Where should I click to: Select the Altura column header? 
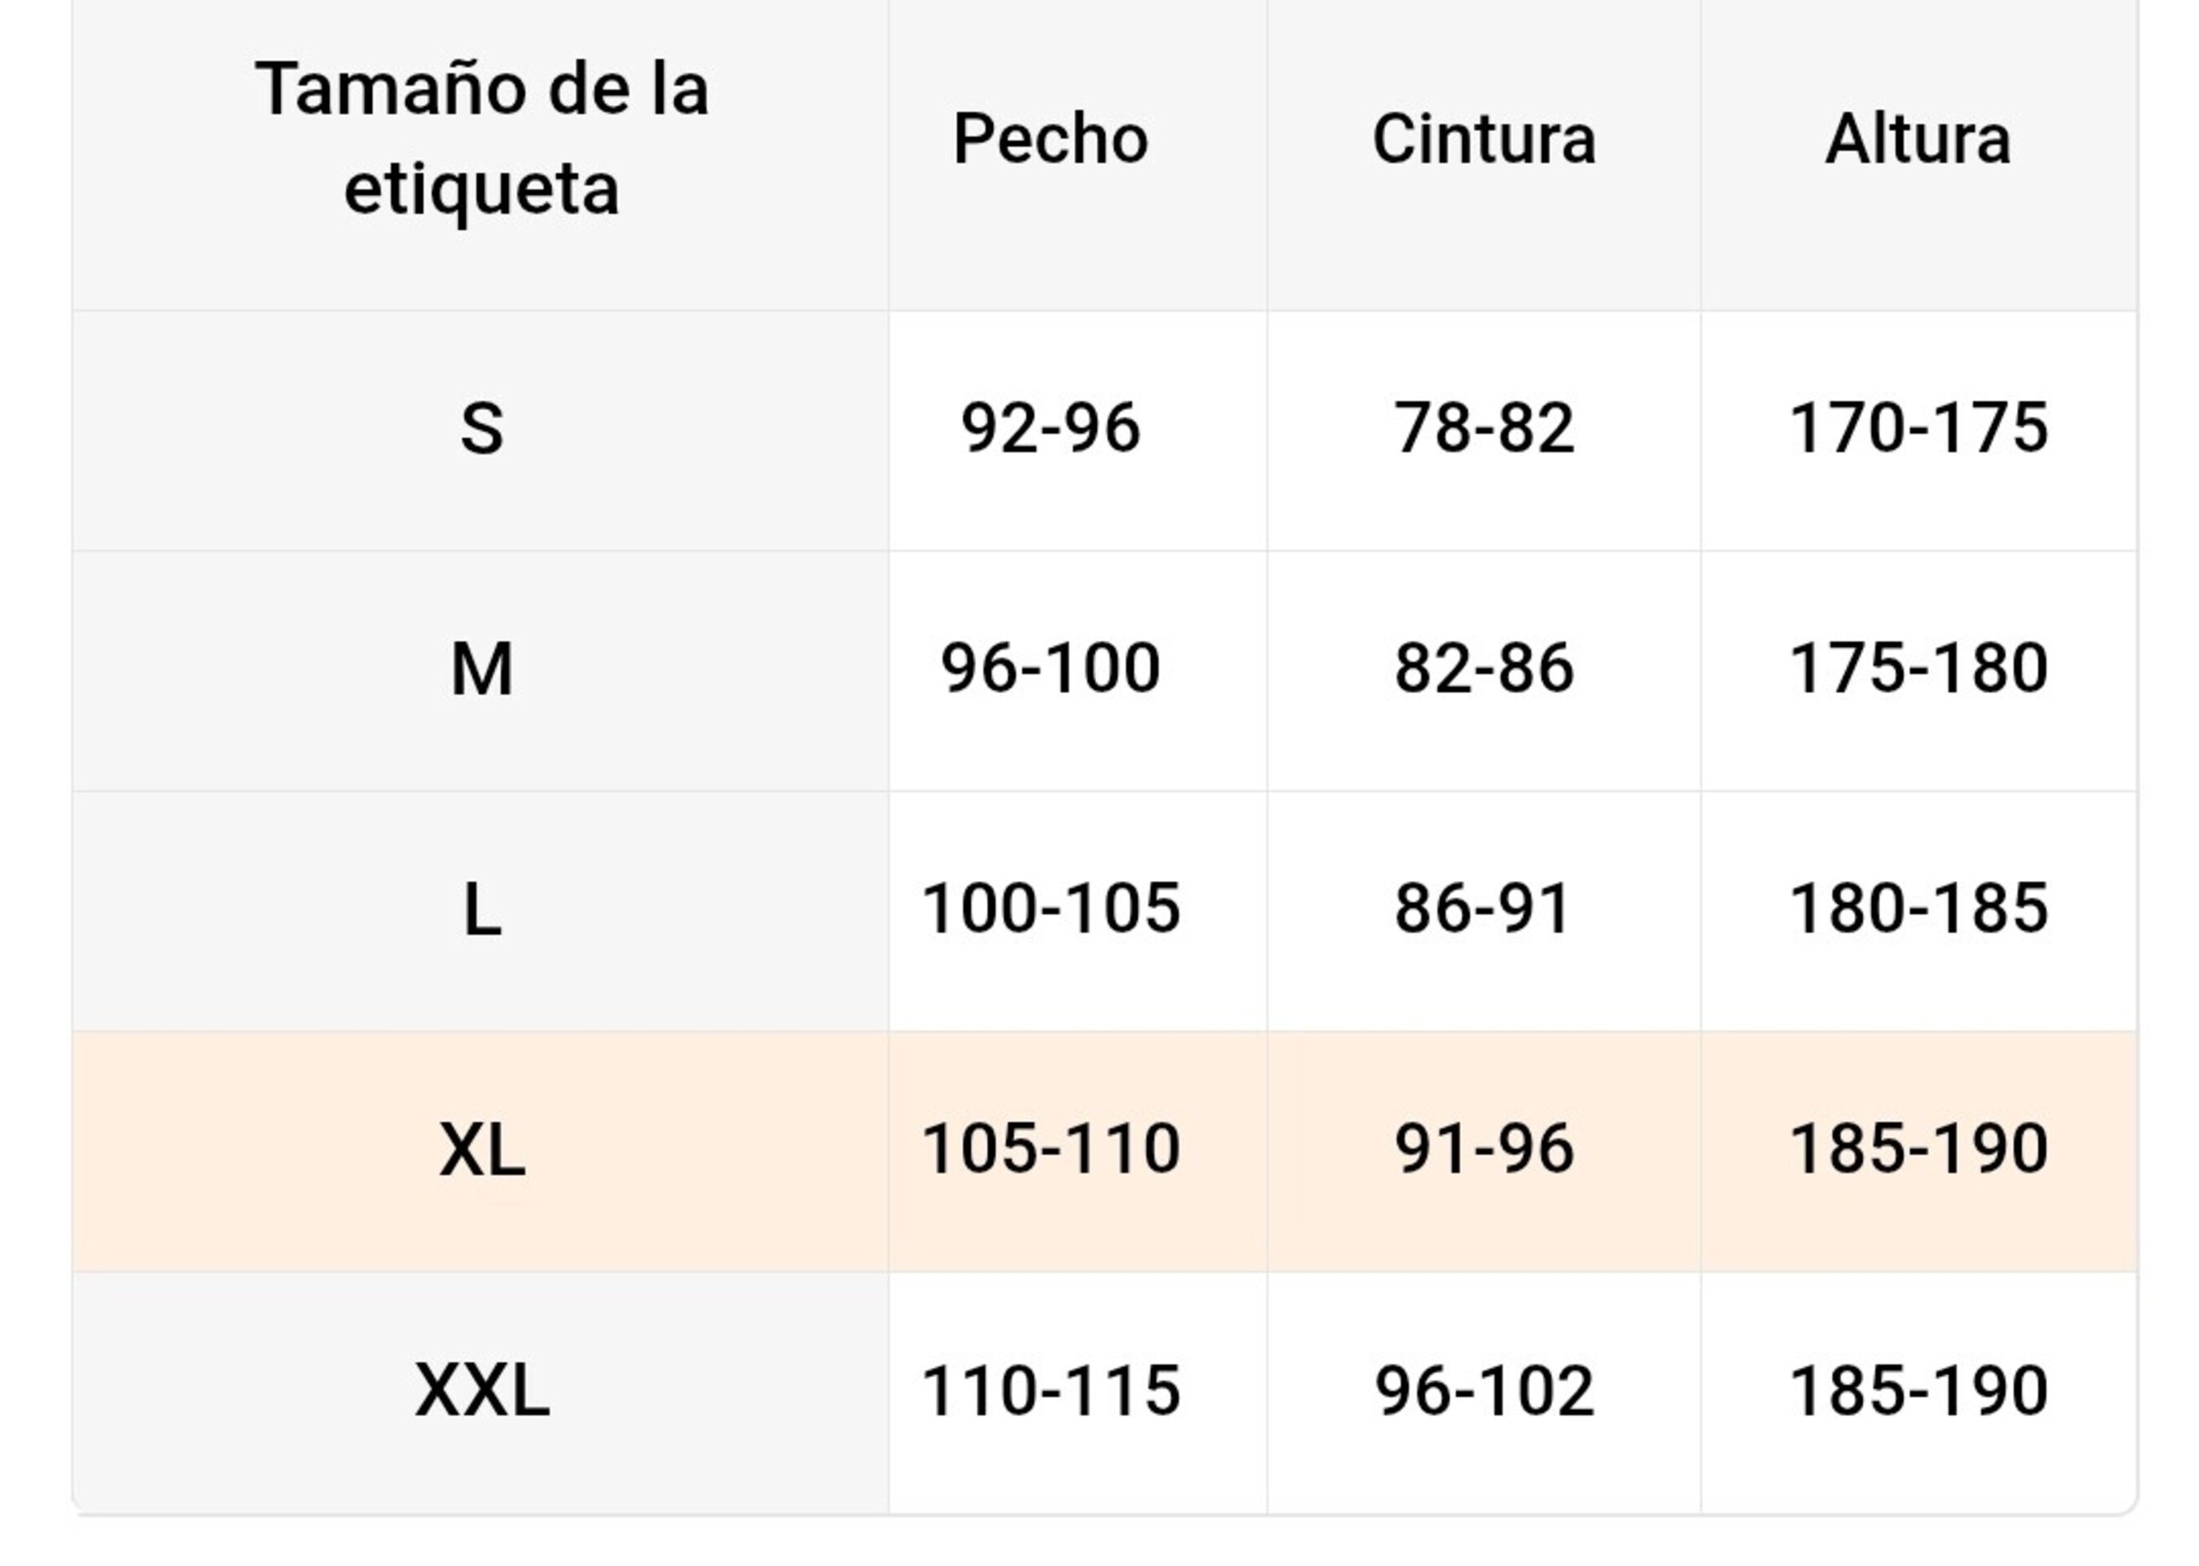[1918, 138]
